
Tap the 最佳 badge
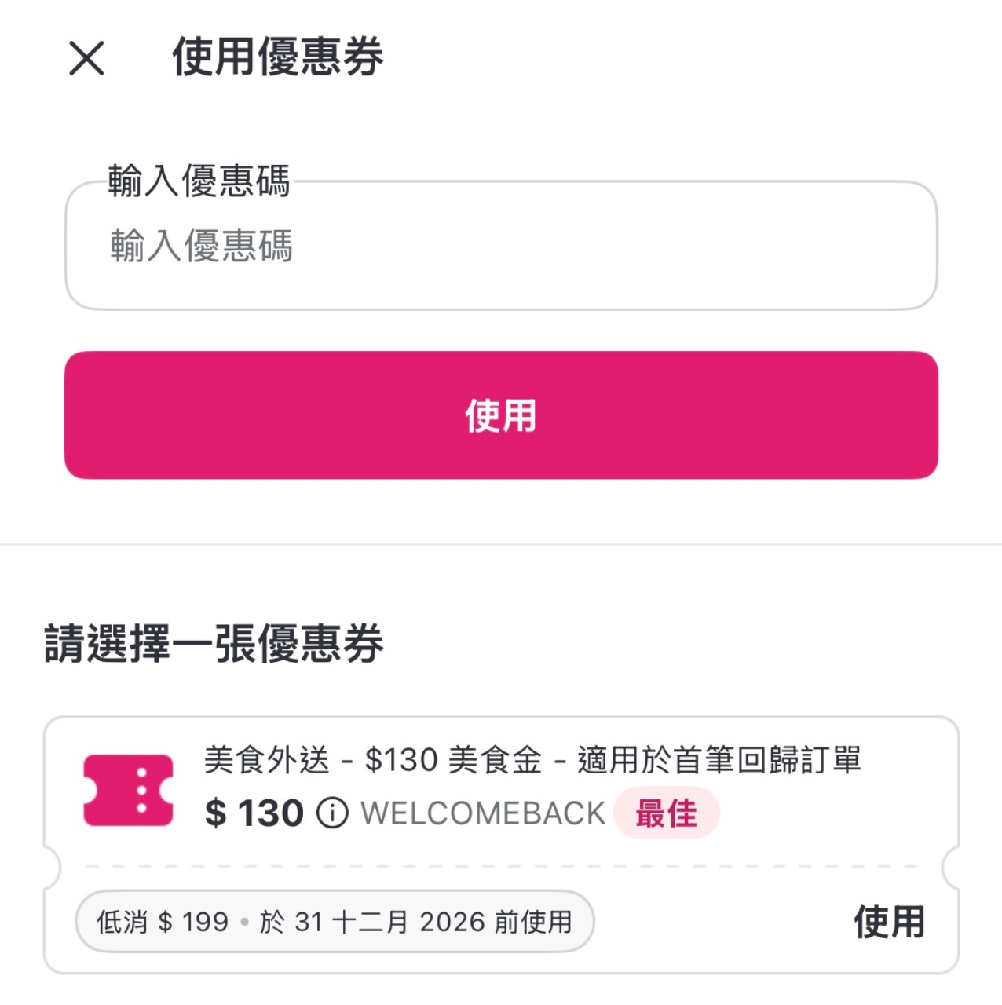click(x=666, y=813)
